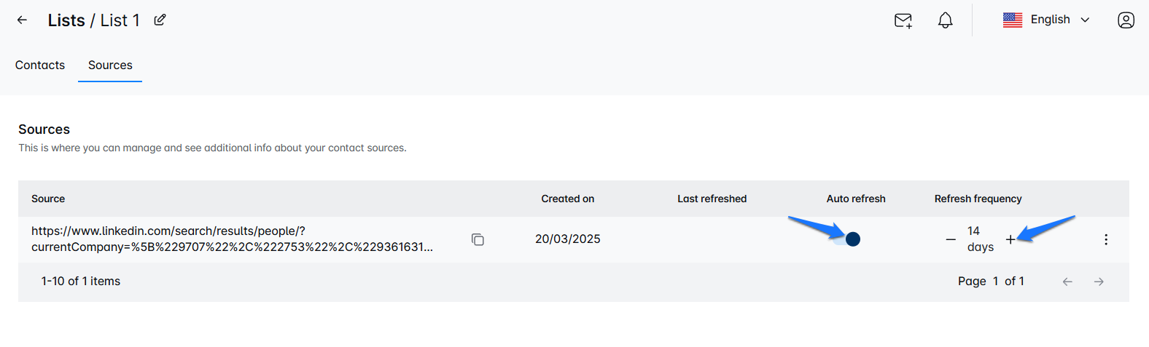Image resolution: width=1149 pixels, height=347 pixels.
Task: Open the source row three-dot menu
Action: 1105,239
